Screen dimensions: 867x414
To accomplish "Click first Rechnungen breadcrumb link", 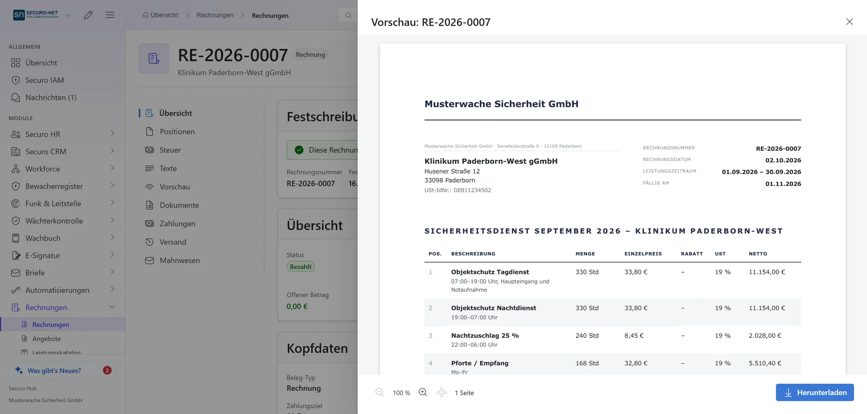I will coord(215,15).
